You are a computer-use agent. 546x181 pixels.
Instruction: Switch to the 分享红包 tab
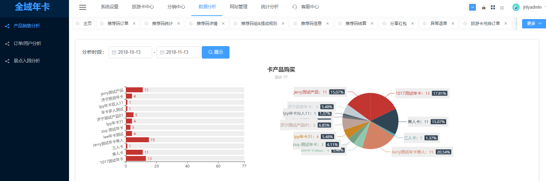click(398, 24)
